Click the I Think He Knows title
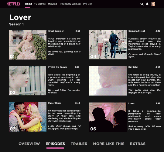The height and width of the screenshot is (152, 164). click(57, 67)
